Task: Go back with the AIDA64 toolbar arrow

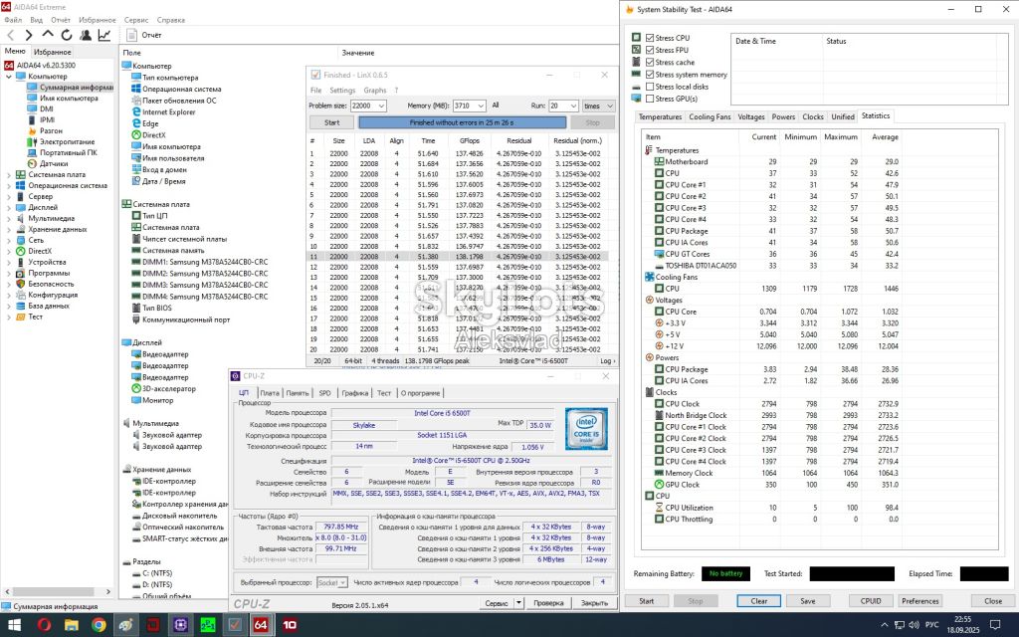Action: coord(10,35)
